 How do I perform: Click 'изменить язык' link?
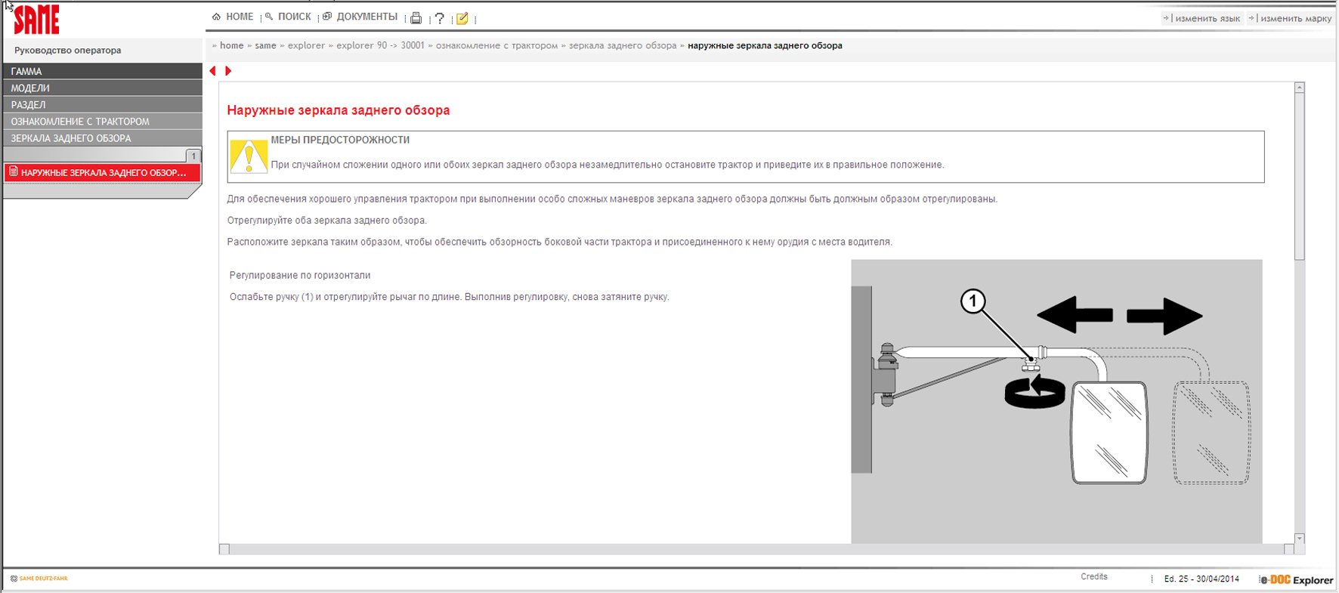point(1207,18)
